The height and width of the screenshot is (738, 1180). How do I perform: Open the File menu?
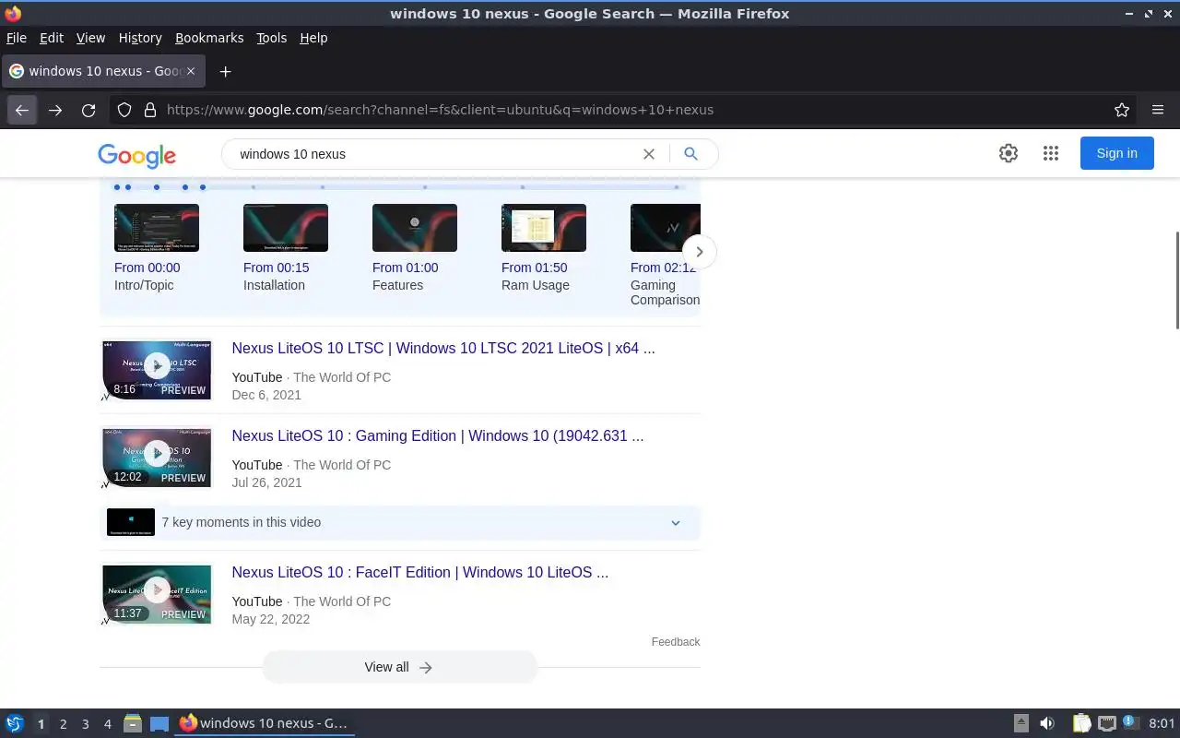pos(17,38)
